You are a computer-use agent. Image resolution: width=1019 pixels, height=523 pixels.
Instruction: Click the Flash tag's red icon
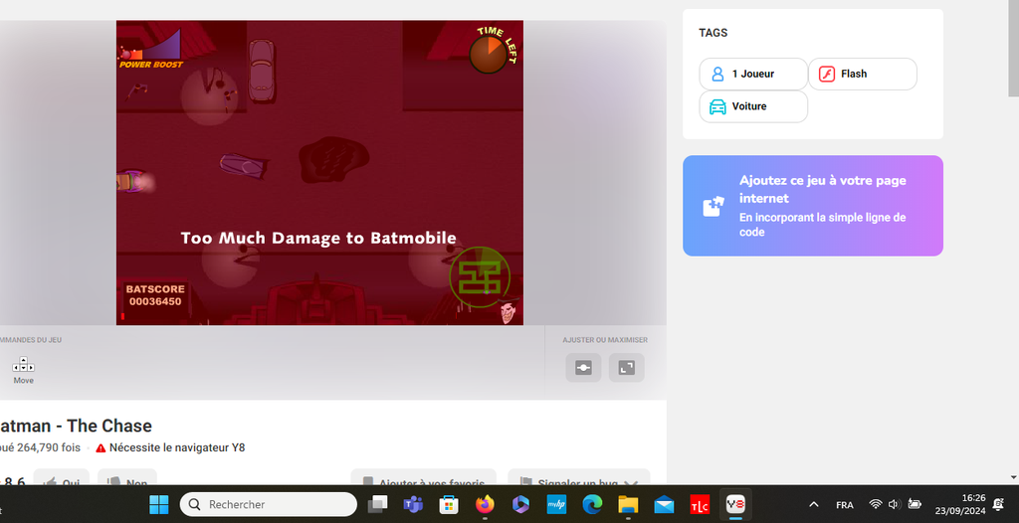pyautogui.click(x=826, y=74)
